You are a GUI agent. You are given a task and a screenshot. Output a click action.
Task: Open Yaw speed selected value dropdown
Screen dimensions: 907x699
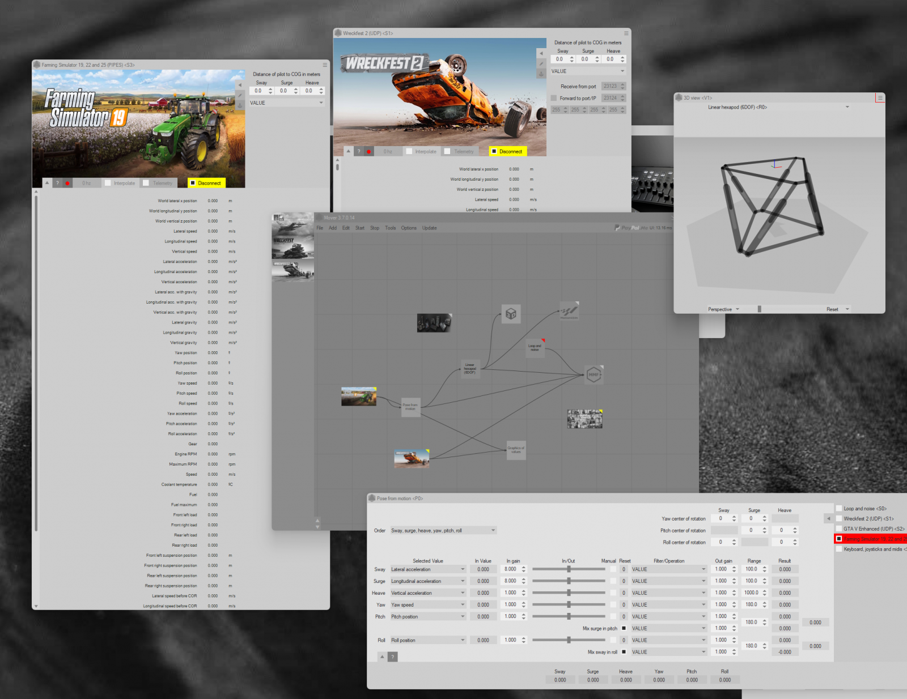(x=428, y=605)
